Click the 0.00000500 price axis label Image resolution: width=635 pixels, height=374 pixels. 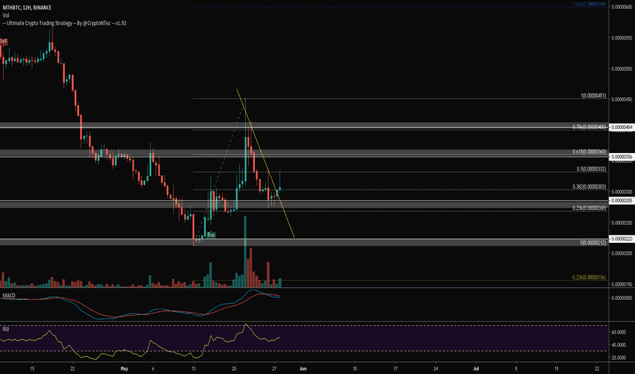point(621,69)
